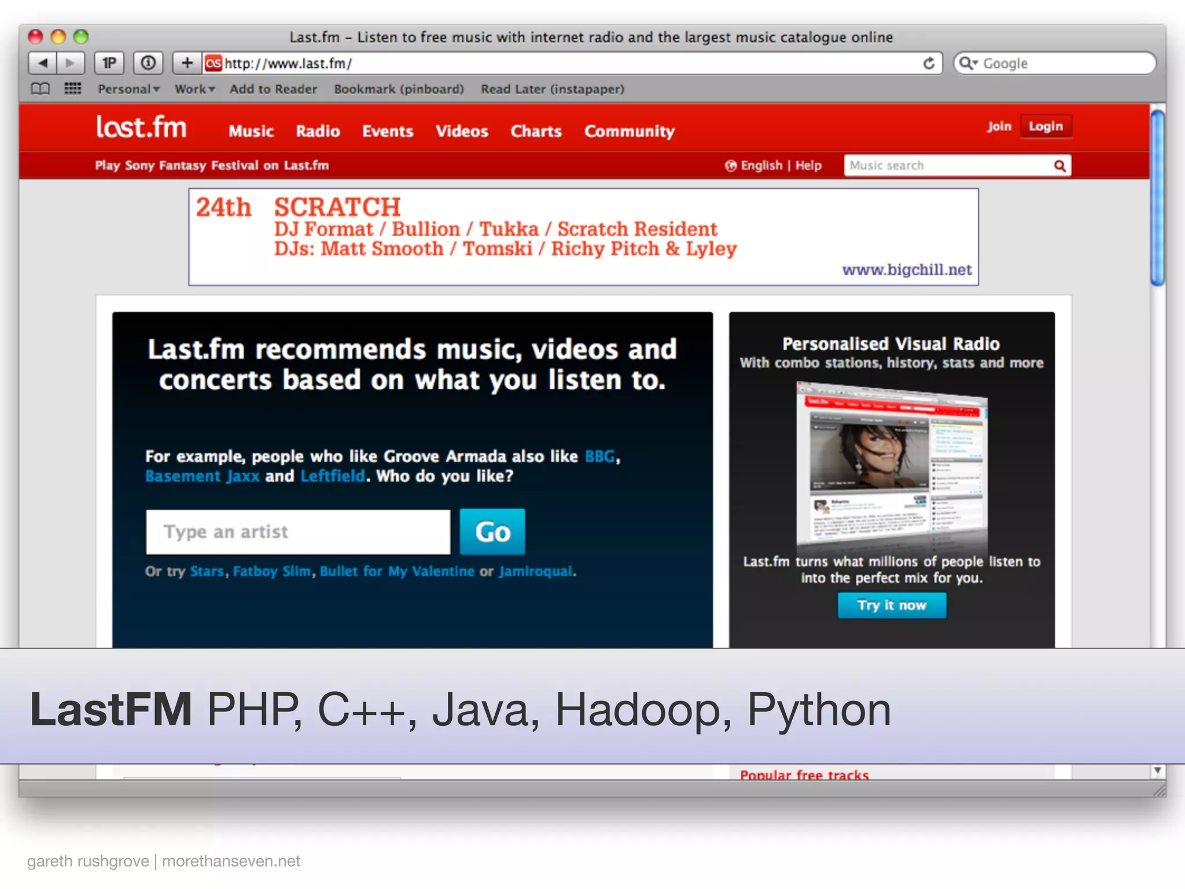
Task: Expand the Work bookmarks folder
Action: pyautogui.click(x=195, y=89)
